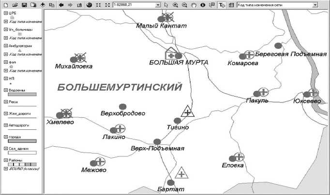Image resolution: width=330 pixels, height=195 pixels.
Task: Click the triangle ambulatory symbol near Тигино
Action: click(188, 111)
